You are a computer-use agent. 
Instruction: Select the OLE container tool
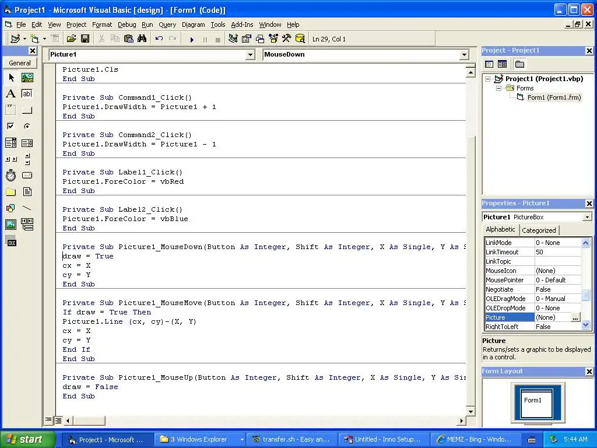pos(11,241)
